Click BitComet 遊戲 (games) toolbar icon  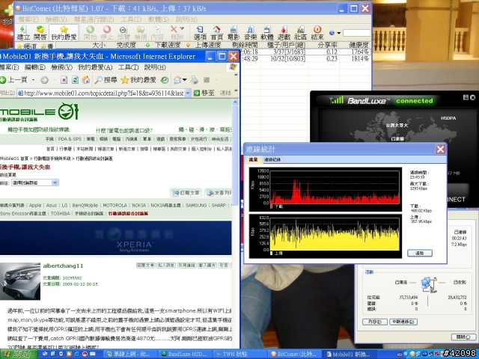coord(284,33)
